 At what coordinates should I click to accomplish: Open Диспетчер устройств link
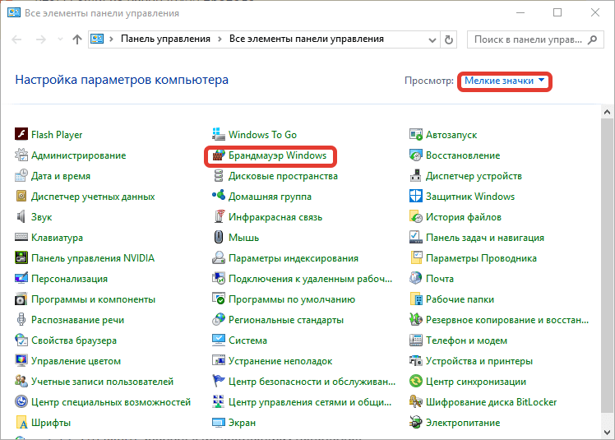(x=474, y=175)
